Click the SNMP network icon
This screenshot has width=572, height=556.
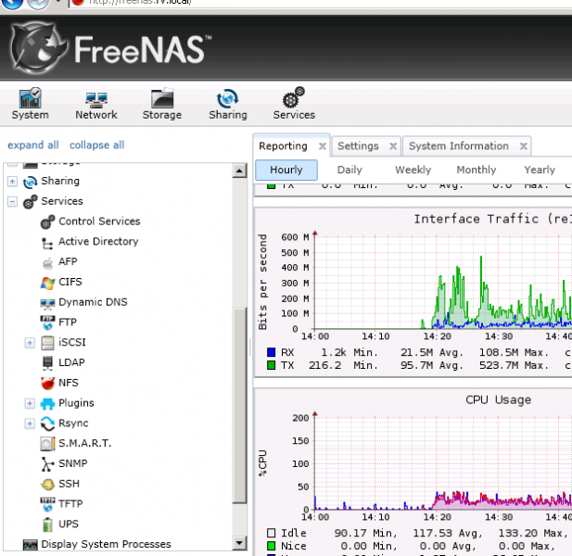point(47,464)
